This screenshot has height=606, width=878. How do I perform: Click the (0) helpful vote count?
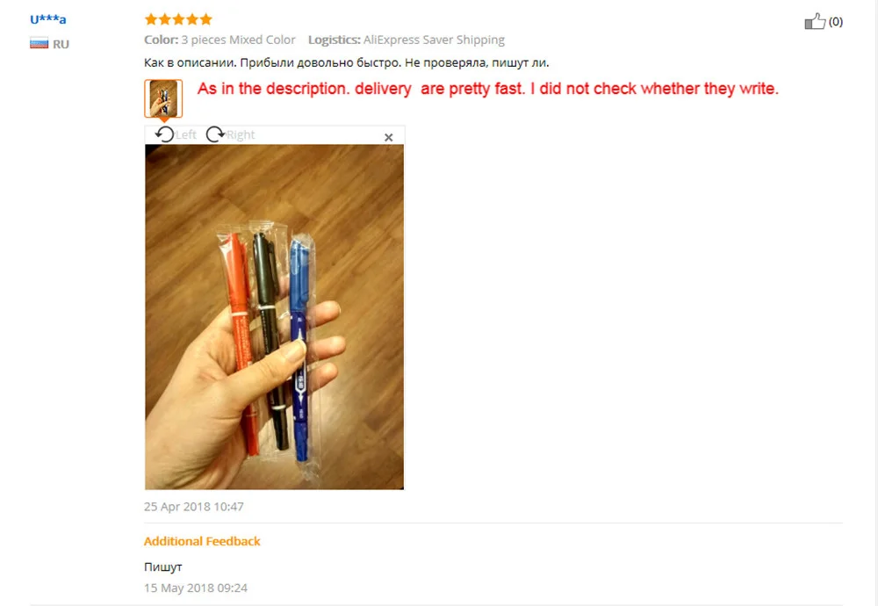[836, 21]
